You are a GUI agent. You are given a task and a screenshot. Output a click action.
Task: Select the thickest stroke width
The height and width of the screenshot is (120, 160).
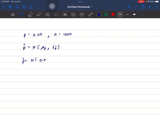pos(134,14)
